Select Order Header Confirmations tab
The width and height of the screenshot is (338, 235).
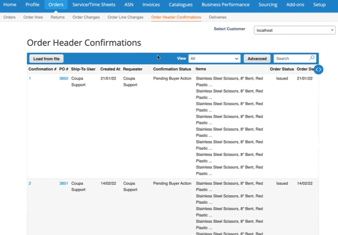tap(176, 17)
